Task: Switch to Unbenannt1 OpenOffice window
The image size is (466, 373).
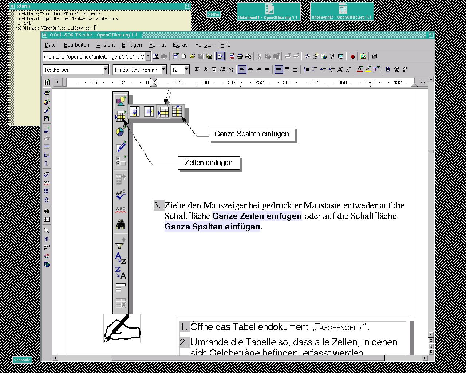Action: [268, 12]
